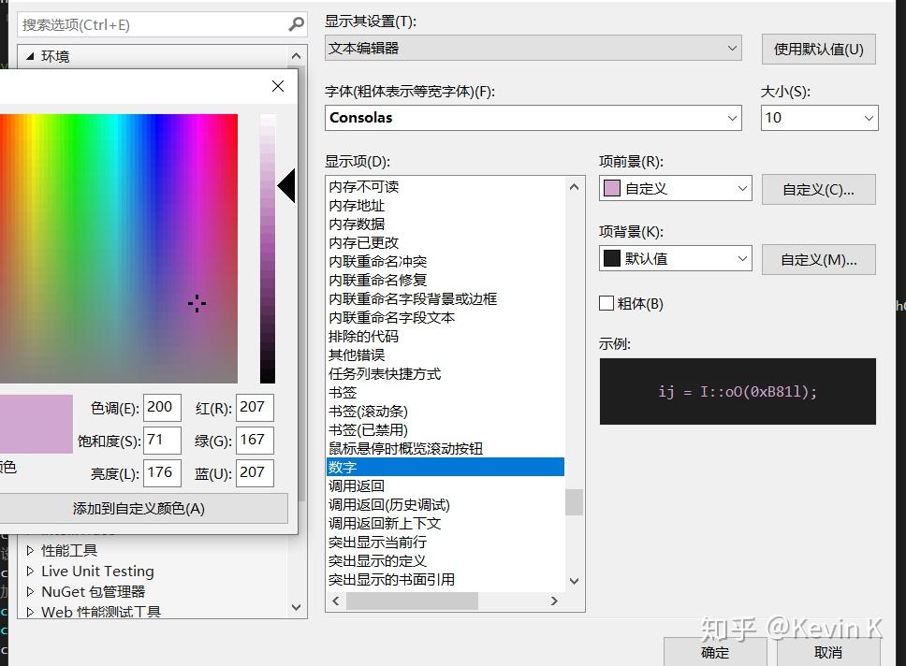906x666 pixels.
Task: Cancel with the 取消 button
Action: [828, 652]
